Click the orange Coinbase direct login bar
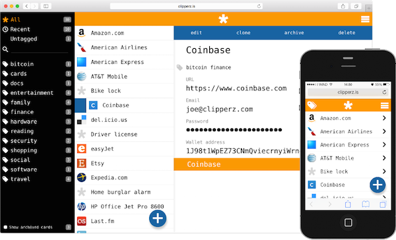The width and height of the screenshot is (396, 240). [x=237, y=164]
